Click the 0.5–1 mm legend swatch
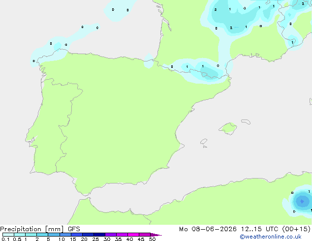 tap(20, 235)
